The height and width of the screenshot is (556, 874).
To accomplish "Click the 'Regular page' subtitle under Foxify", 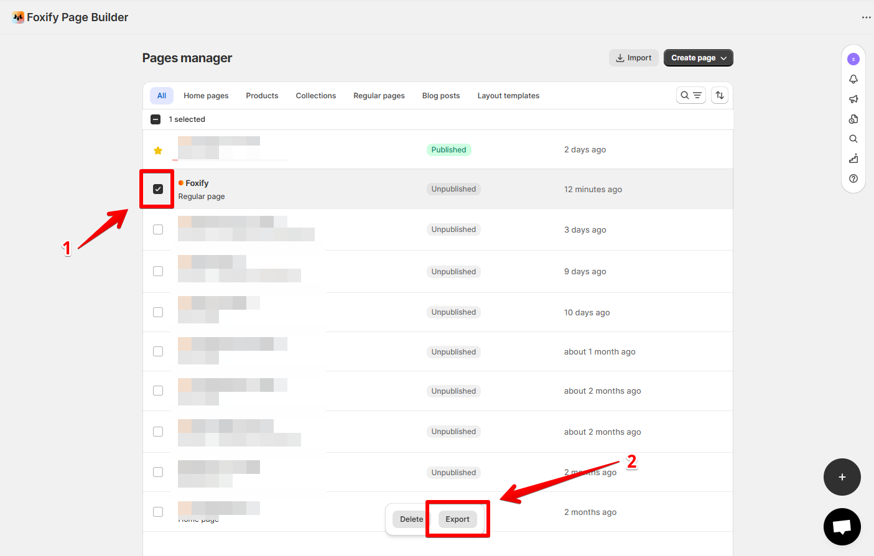I will coord(202,197).
